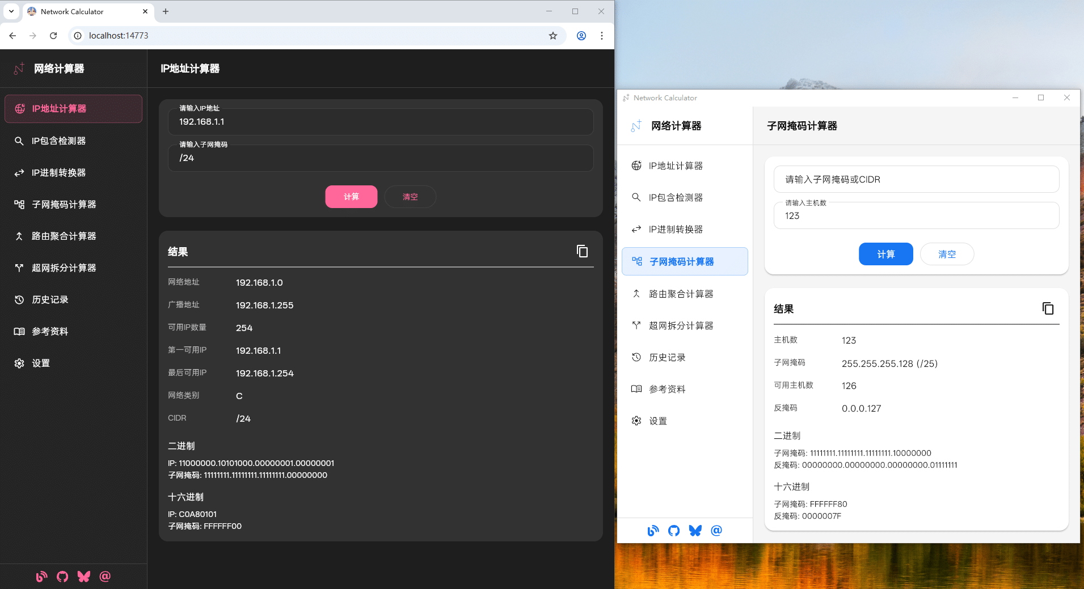This screenshot has height=589, width=1084.
Task: View site information icon in address bar
Action: (78, 36)
